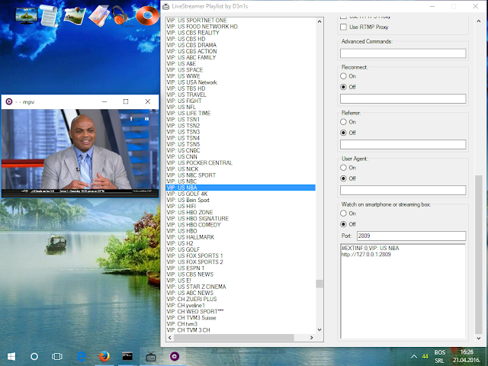Select Referrer Off radio button
This screenshot has width=488, height=366.
pyautogui.click(x=343, y=133)
